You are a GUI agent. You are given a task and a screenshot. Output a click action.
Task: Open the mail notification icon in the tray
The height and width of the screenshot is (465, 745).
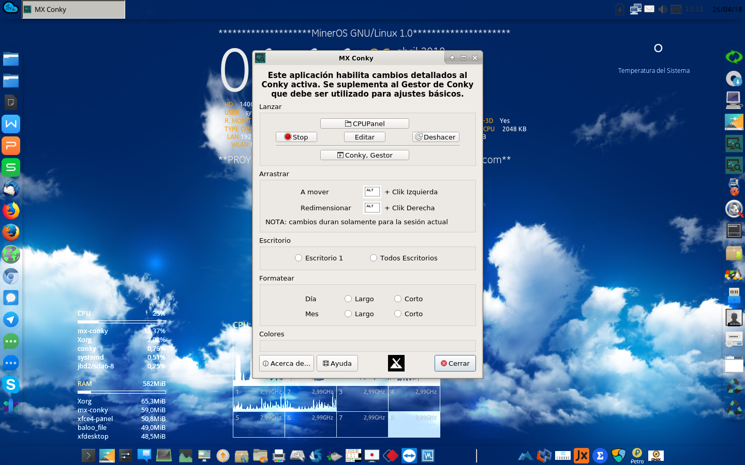click(x=649, y=9)
